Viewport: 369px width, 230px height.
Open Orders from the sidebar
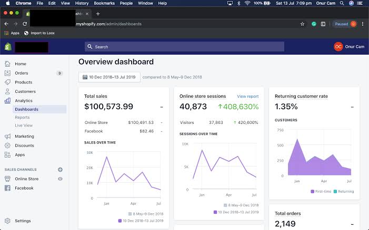[22, 73]
